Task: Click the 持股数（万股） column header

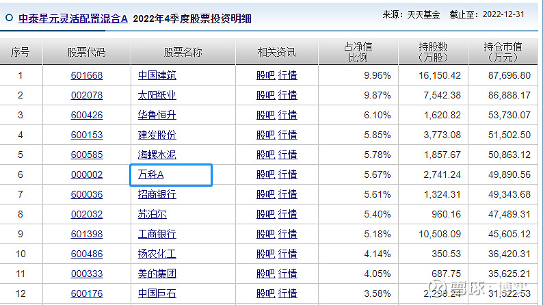Action: pyautogui.click(x=433, y=52)
